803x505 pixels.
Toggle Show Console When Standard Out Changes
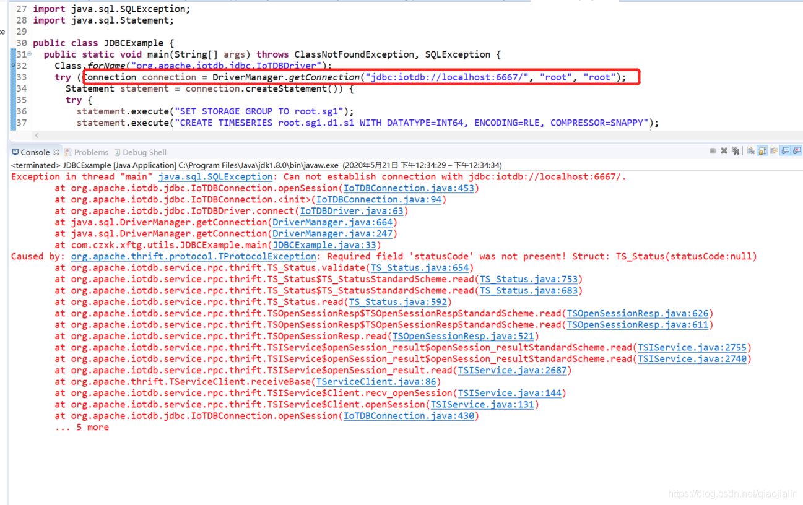pyautogui.click(x=785, y=151)
